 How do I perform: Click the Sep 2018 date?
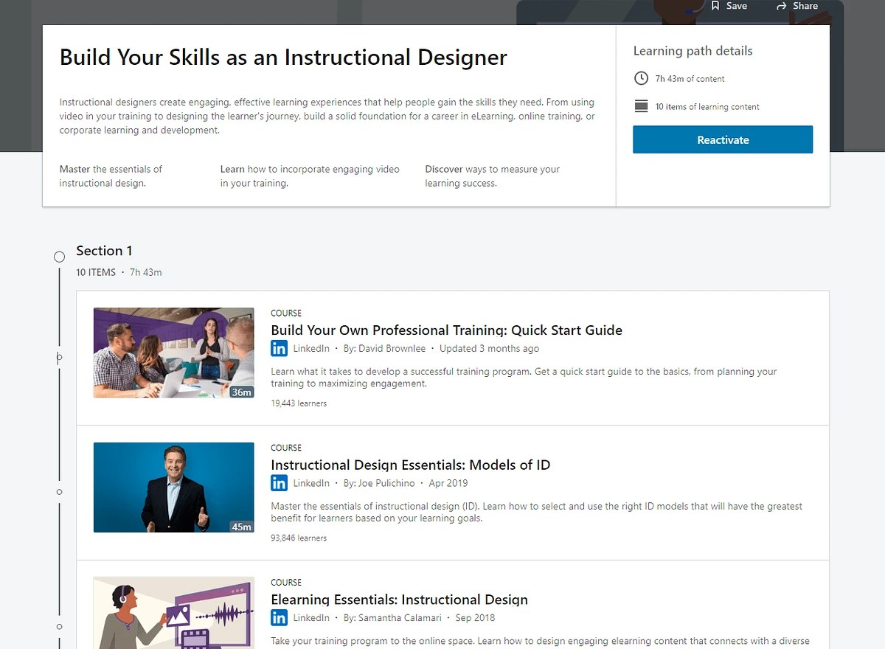475,617
